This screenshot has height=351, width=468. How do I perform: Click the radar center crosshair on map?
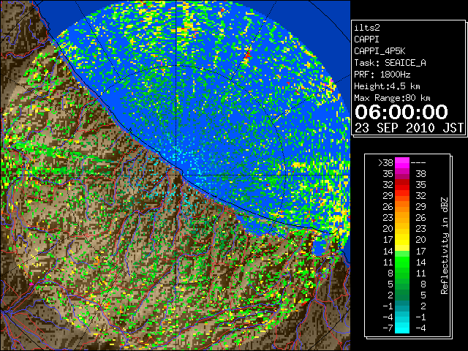[177, 175]
